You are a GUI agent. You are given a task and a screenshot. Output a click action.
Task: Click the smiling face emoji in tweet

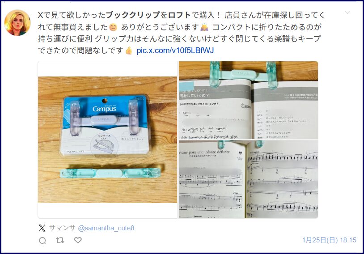(113, 27)
